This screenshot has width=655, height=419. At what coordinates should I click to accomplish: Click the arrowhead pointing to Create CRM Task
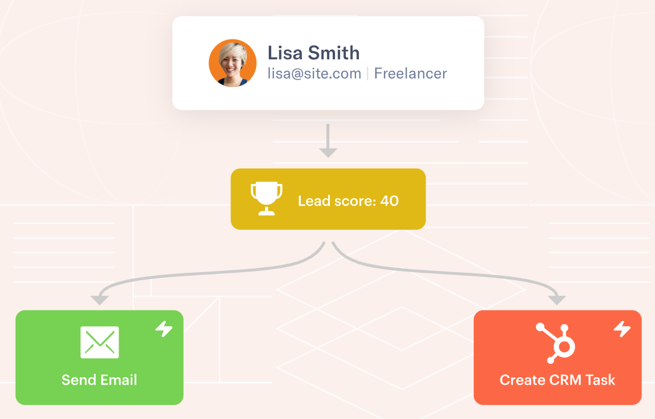(557, 299)
